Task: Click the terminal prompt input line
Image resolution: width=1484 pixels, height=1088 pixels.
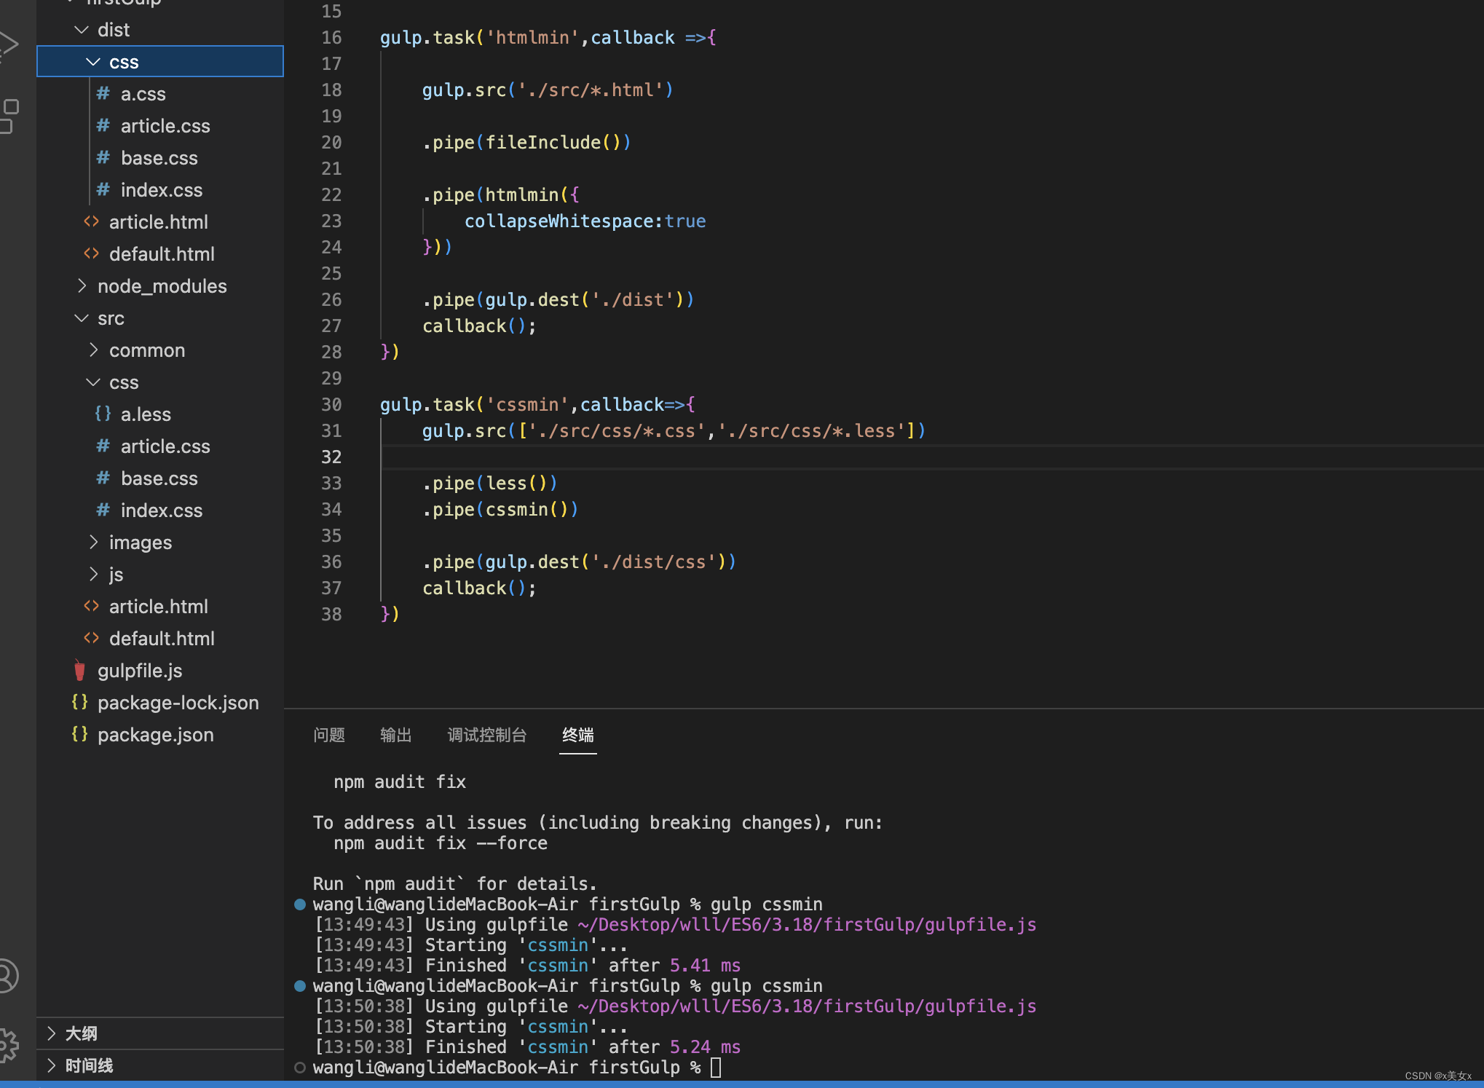Action: pyautogui.click(x=715, y=1067)
